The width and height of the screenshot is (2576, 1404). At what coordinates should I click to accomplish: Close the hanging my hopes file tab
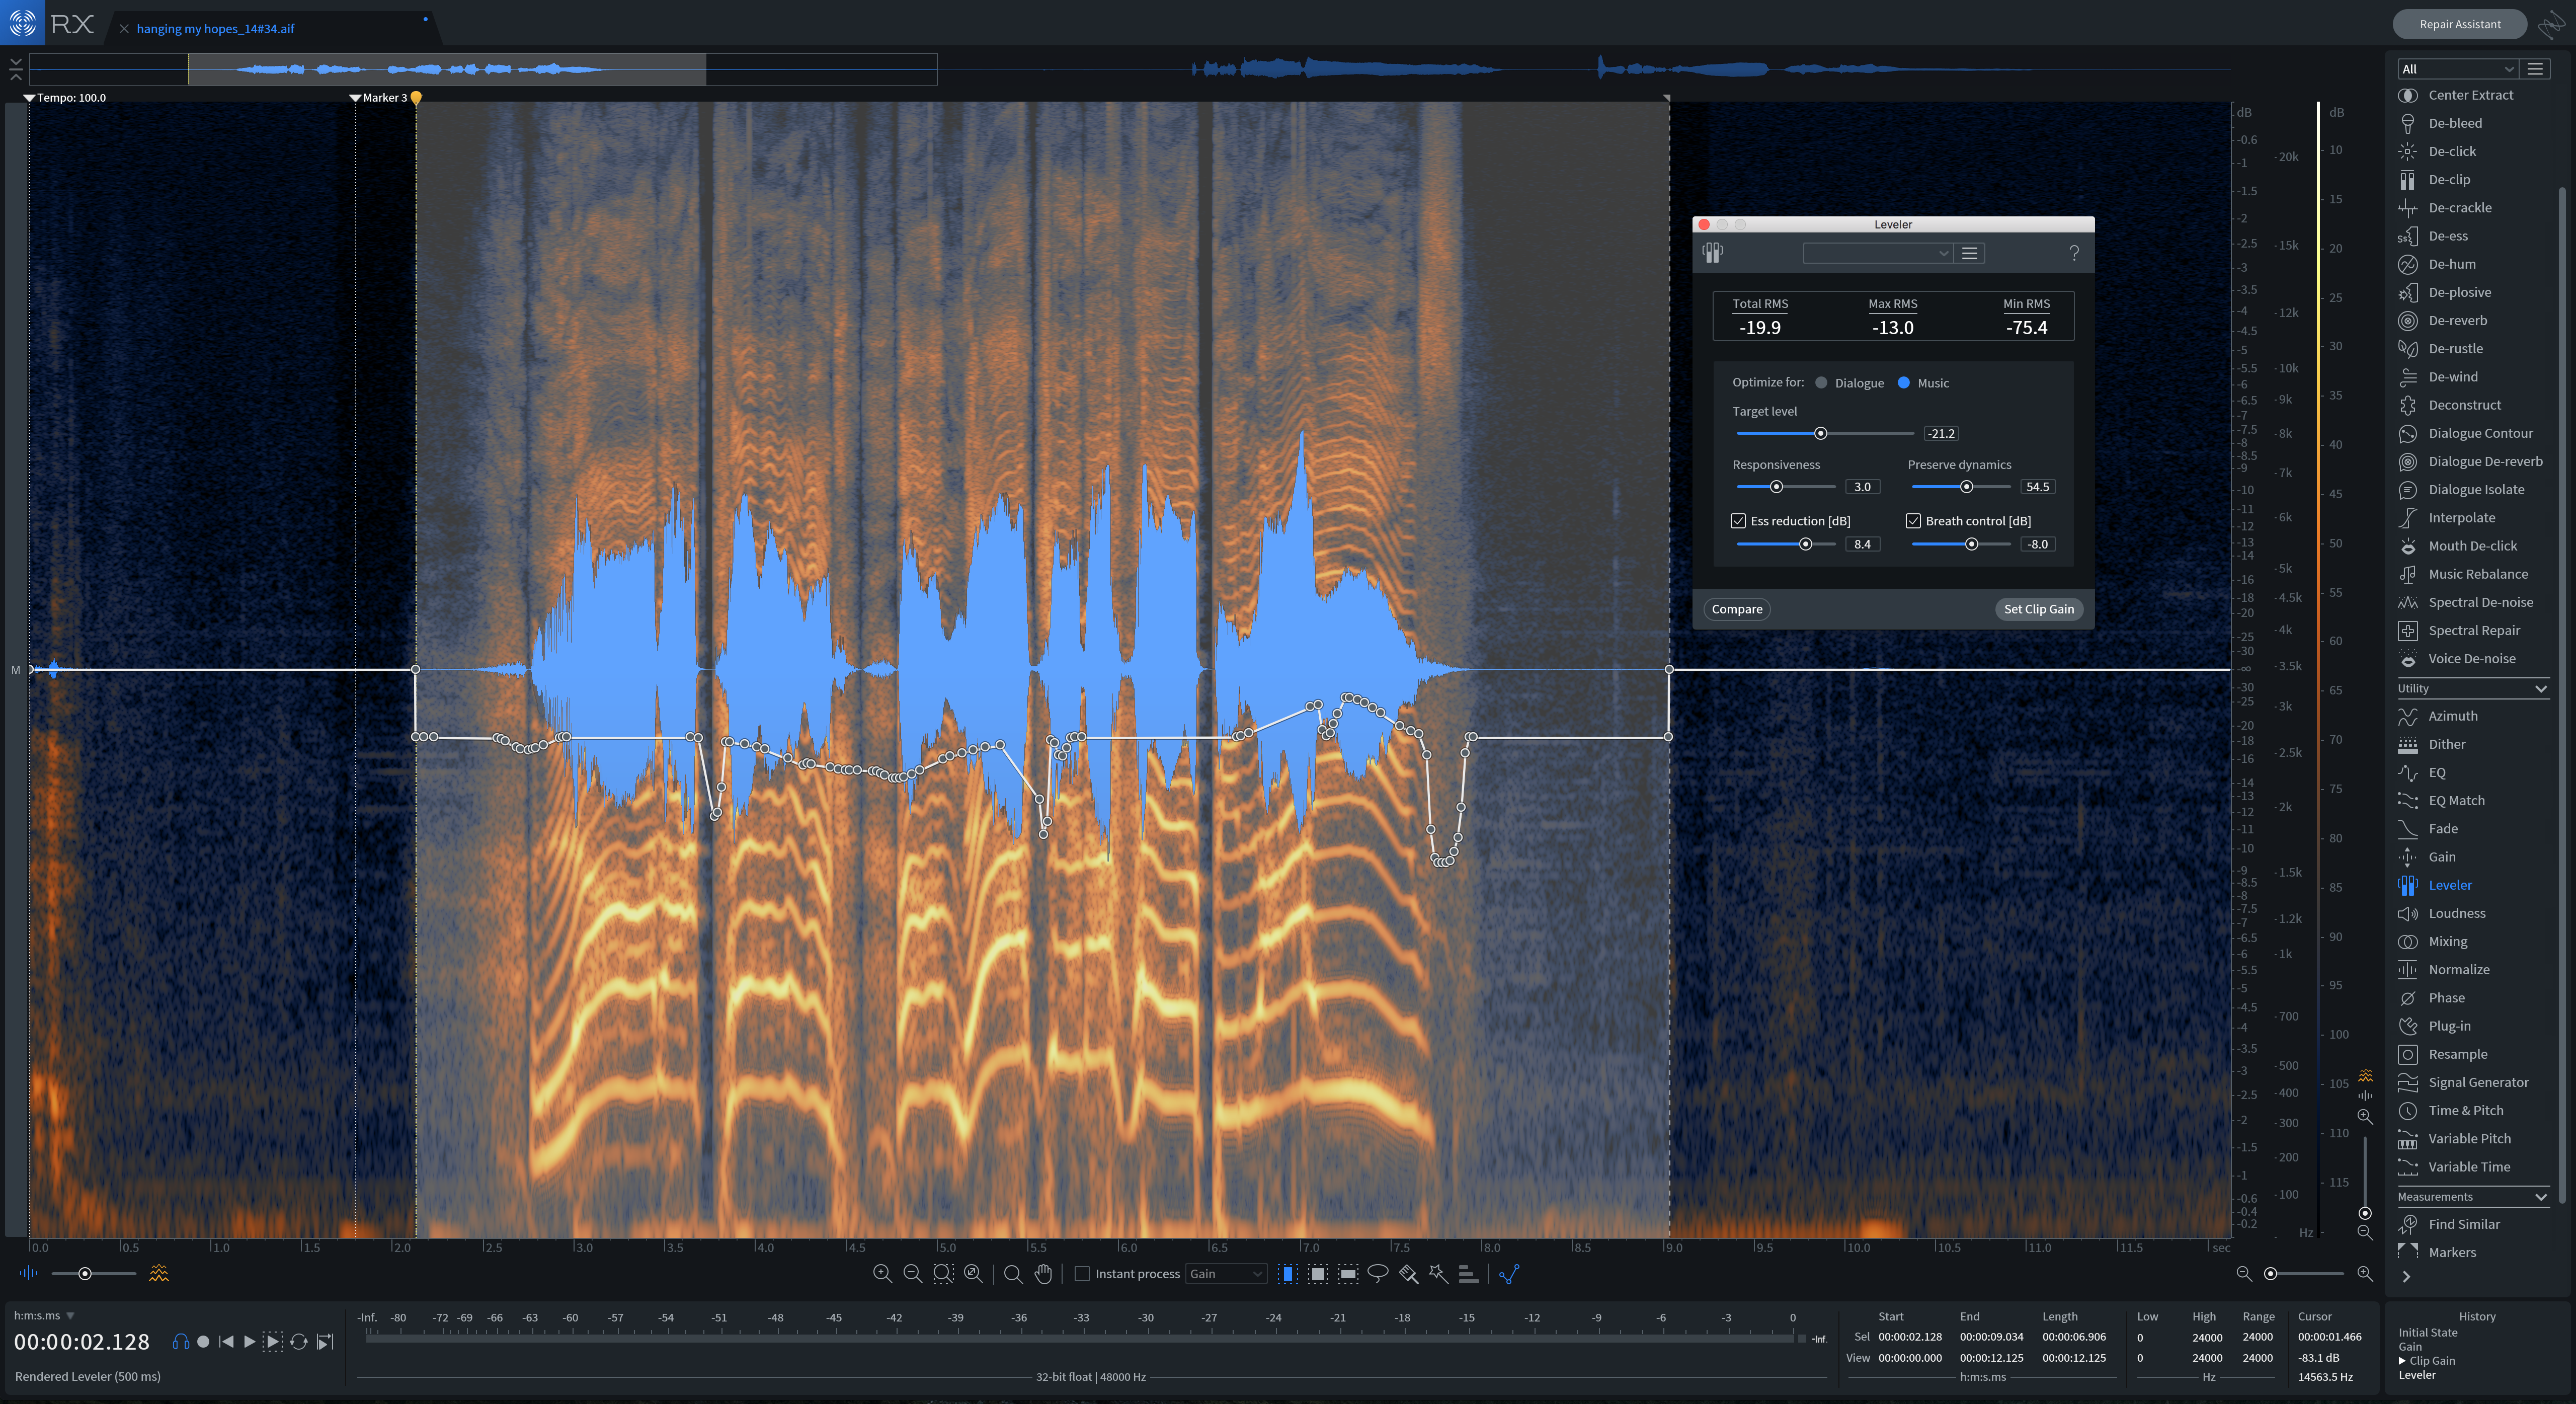pyautogui.click(x=124, y=29)
